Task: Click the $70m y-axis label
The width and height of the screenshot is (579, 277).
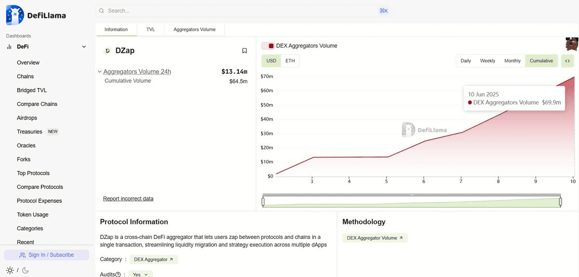Action: click(267, 76)
